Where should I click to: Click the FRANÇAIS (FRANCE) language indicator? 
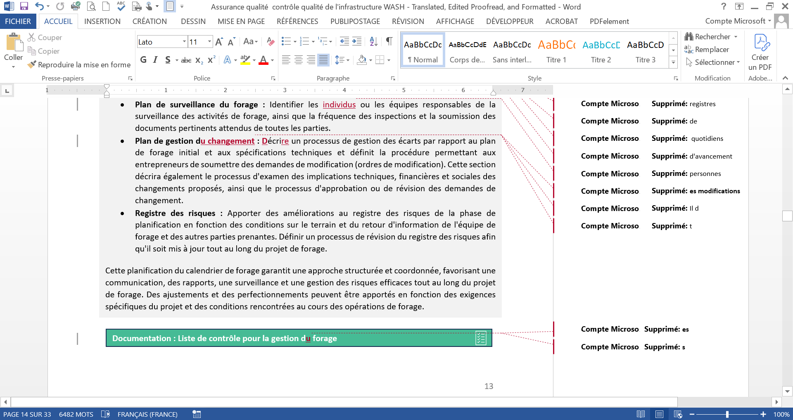pos(147,414)
